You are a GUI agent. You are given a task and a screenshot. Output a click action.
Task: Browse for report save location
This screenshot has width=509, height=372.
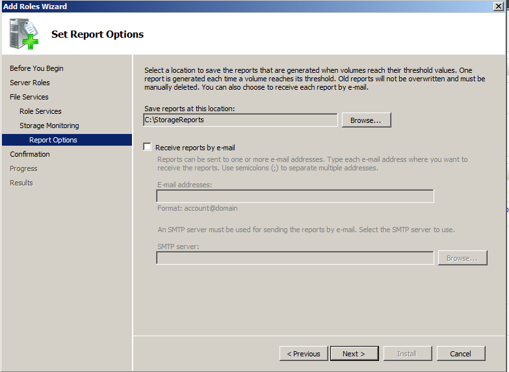pyautogui.click(x=366, y=120)
